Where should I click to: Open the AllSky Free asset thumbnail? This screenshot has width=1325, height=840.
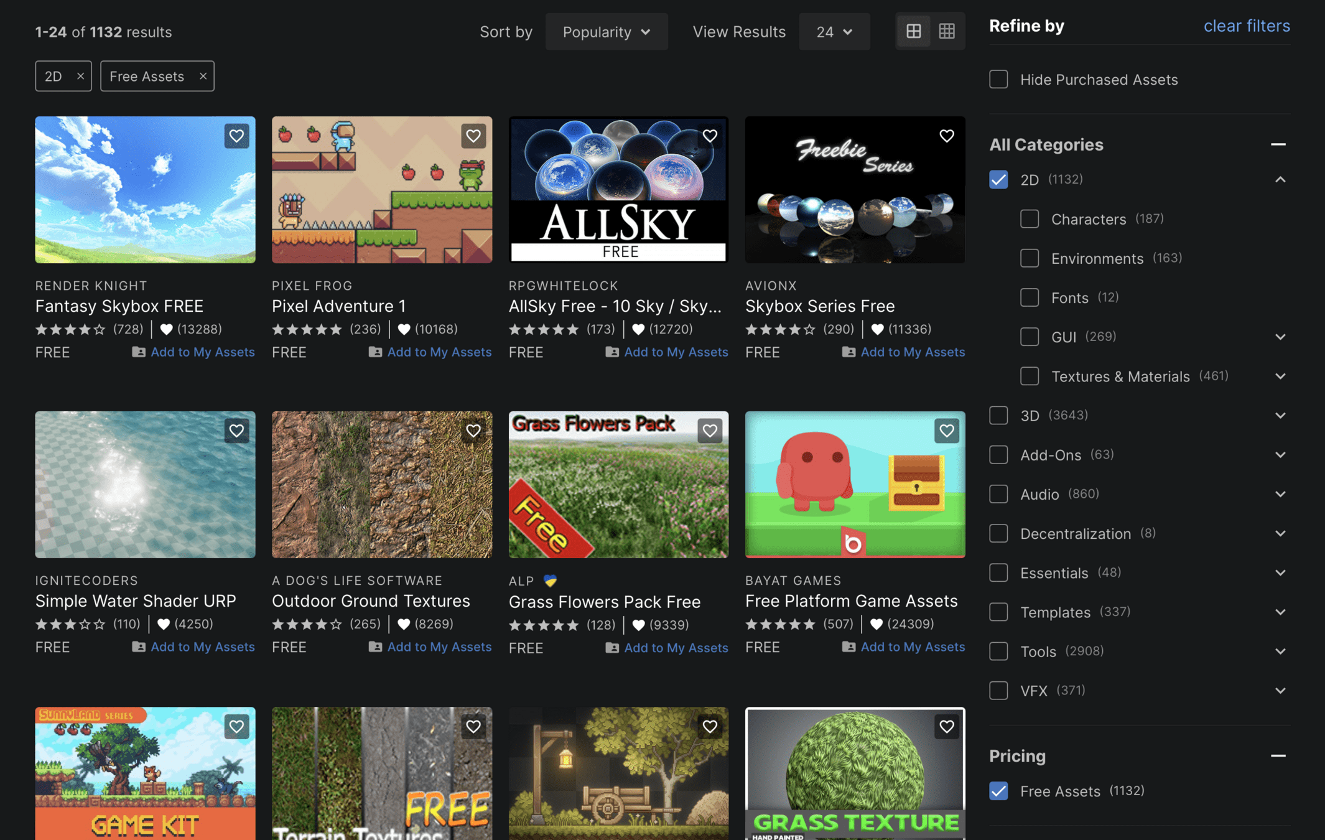pyautogui.click(x=618, y=190)
